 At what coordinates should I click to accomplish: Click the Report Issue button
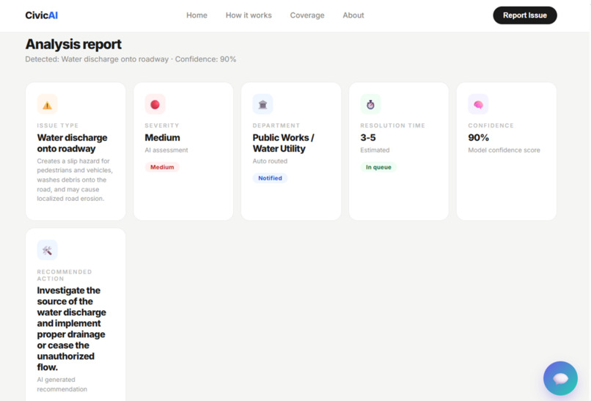pos(525,15)
